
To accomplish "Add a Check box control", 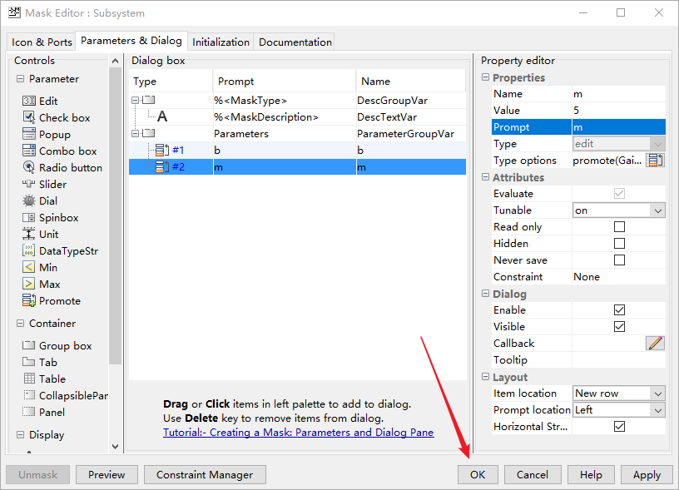I will tap(57, 118).
